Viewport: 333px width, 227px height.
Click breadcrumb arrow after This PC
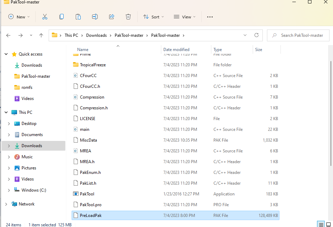click(x=82, y=35)
